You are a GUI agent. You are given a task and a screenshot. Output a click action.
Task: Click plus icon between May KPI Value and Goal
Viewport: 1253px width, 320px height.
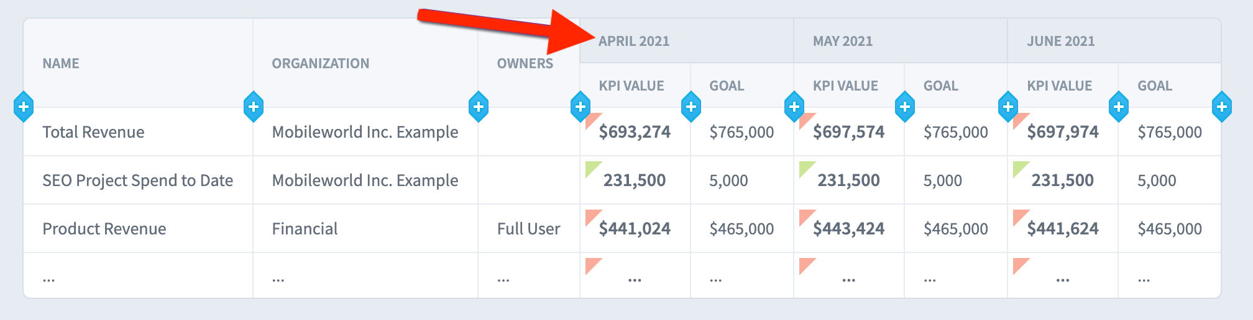(905, 107)
